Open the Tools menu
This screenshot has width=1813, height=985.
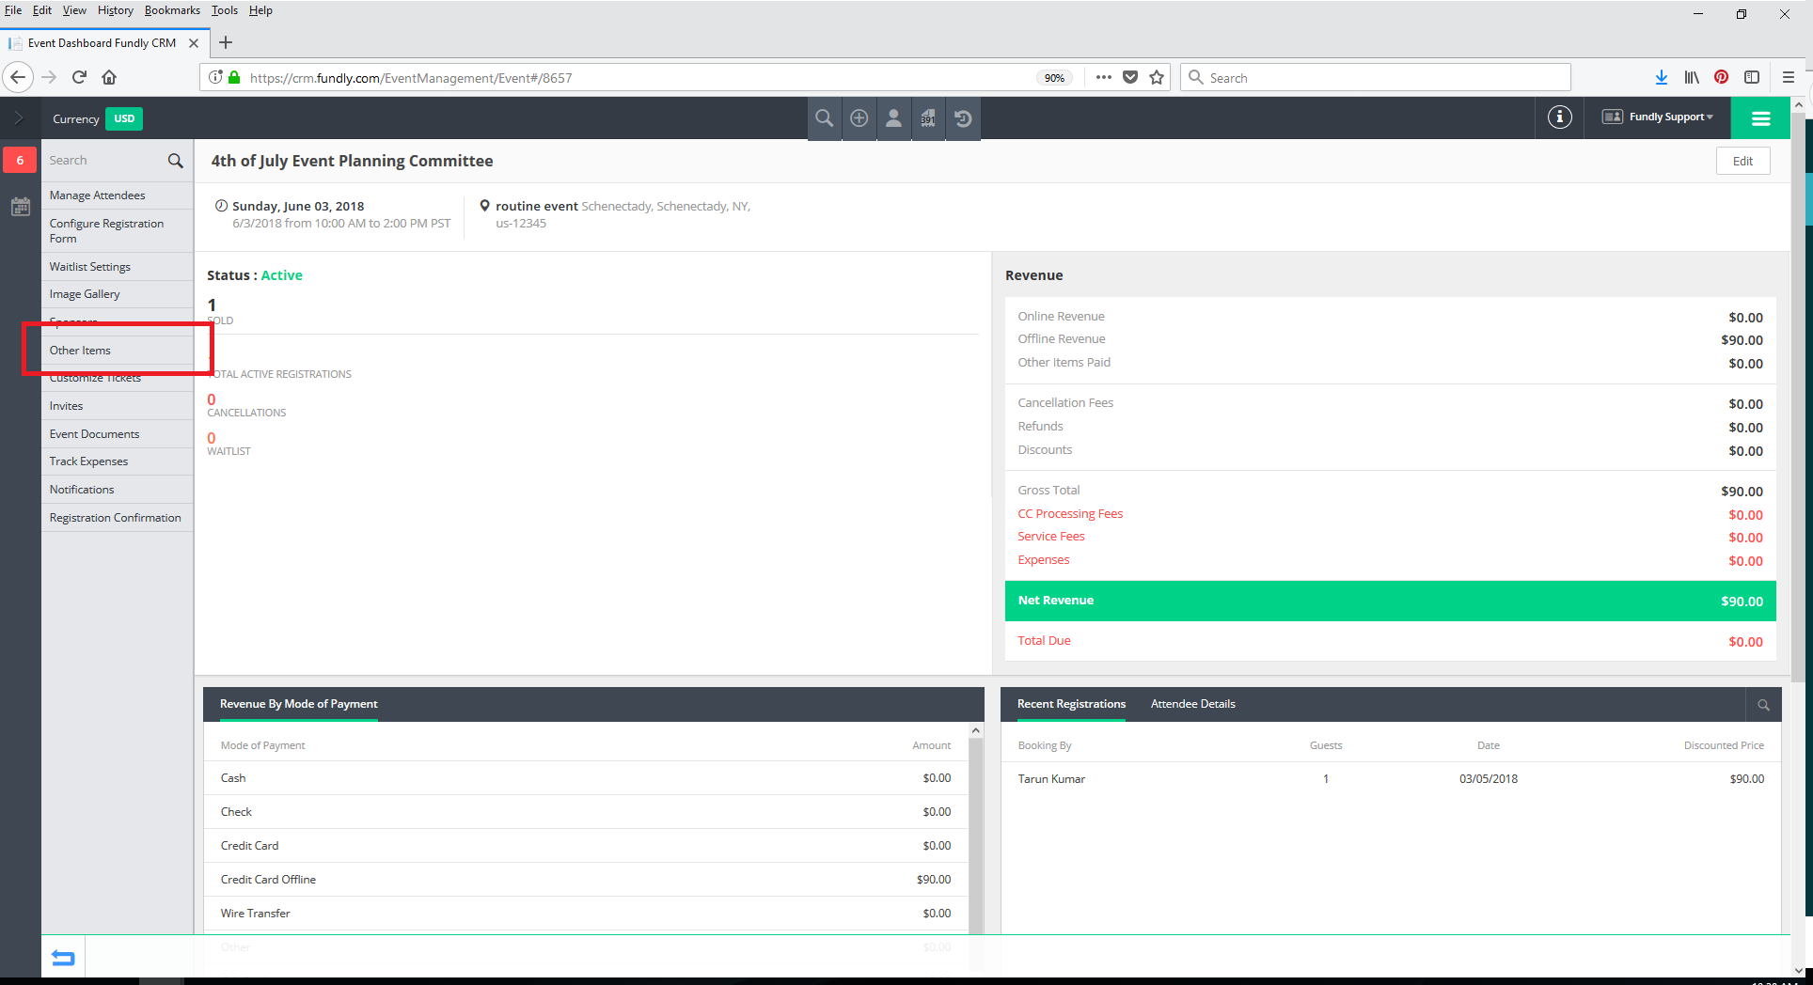point(225,10)
